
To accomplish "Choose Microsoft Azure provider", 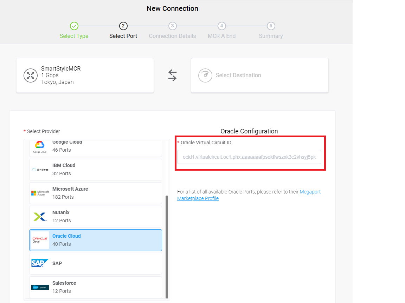I will 96,193.
